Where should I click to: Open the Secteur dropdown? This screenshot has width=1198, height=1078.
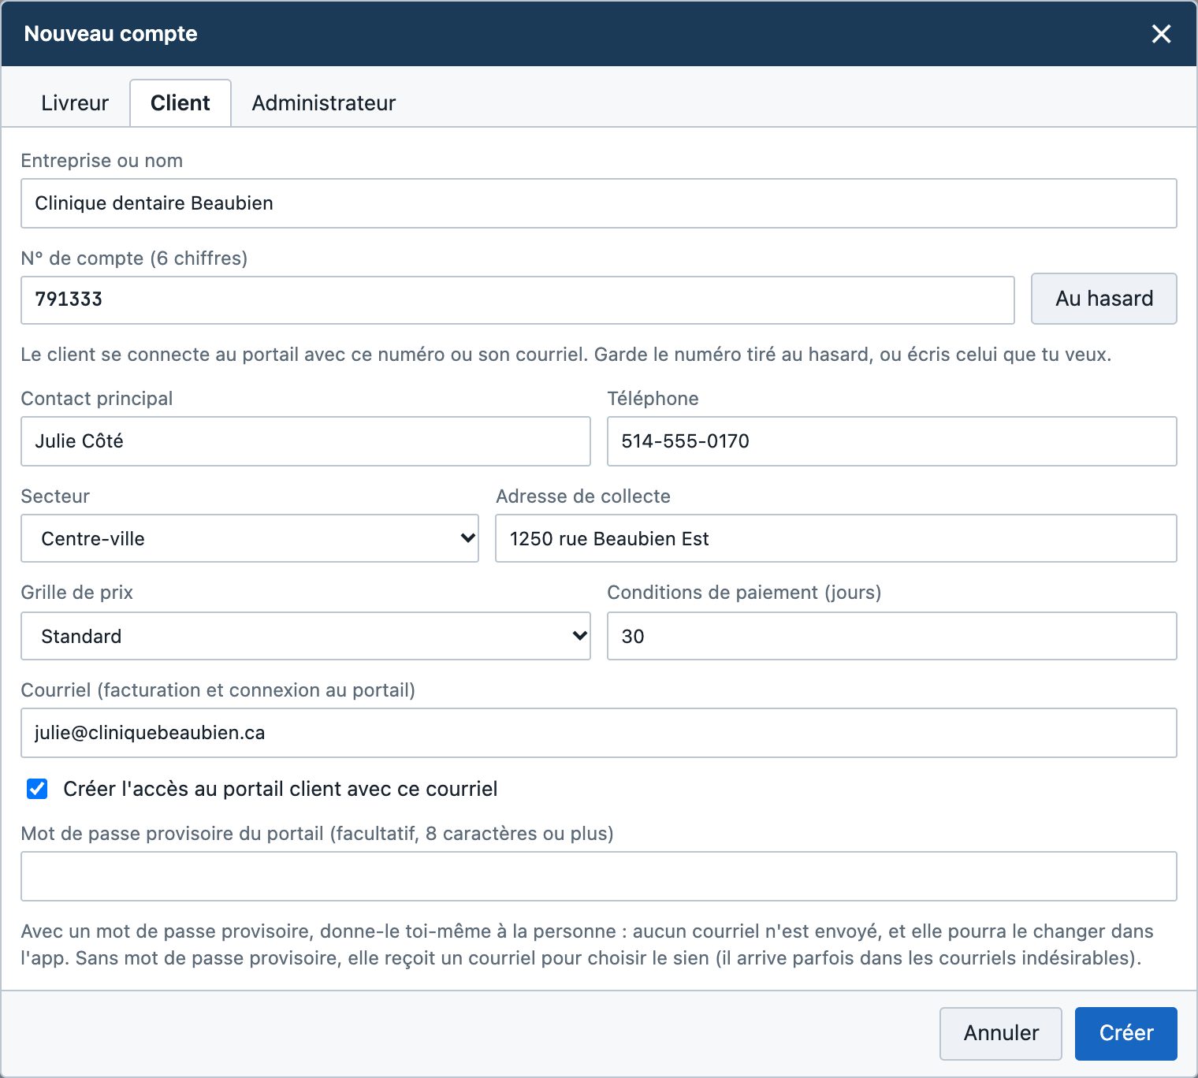click(x=250, y=538)
